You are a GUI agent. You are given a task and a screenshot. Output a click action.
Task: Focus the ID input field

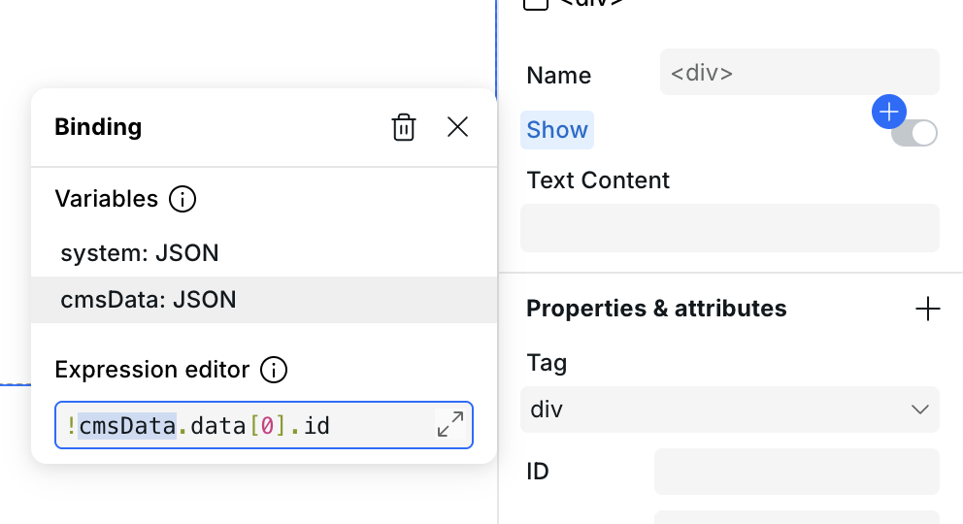click(797, 472)
